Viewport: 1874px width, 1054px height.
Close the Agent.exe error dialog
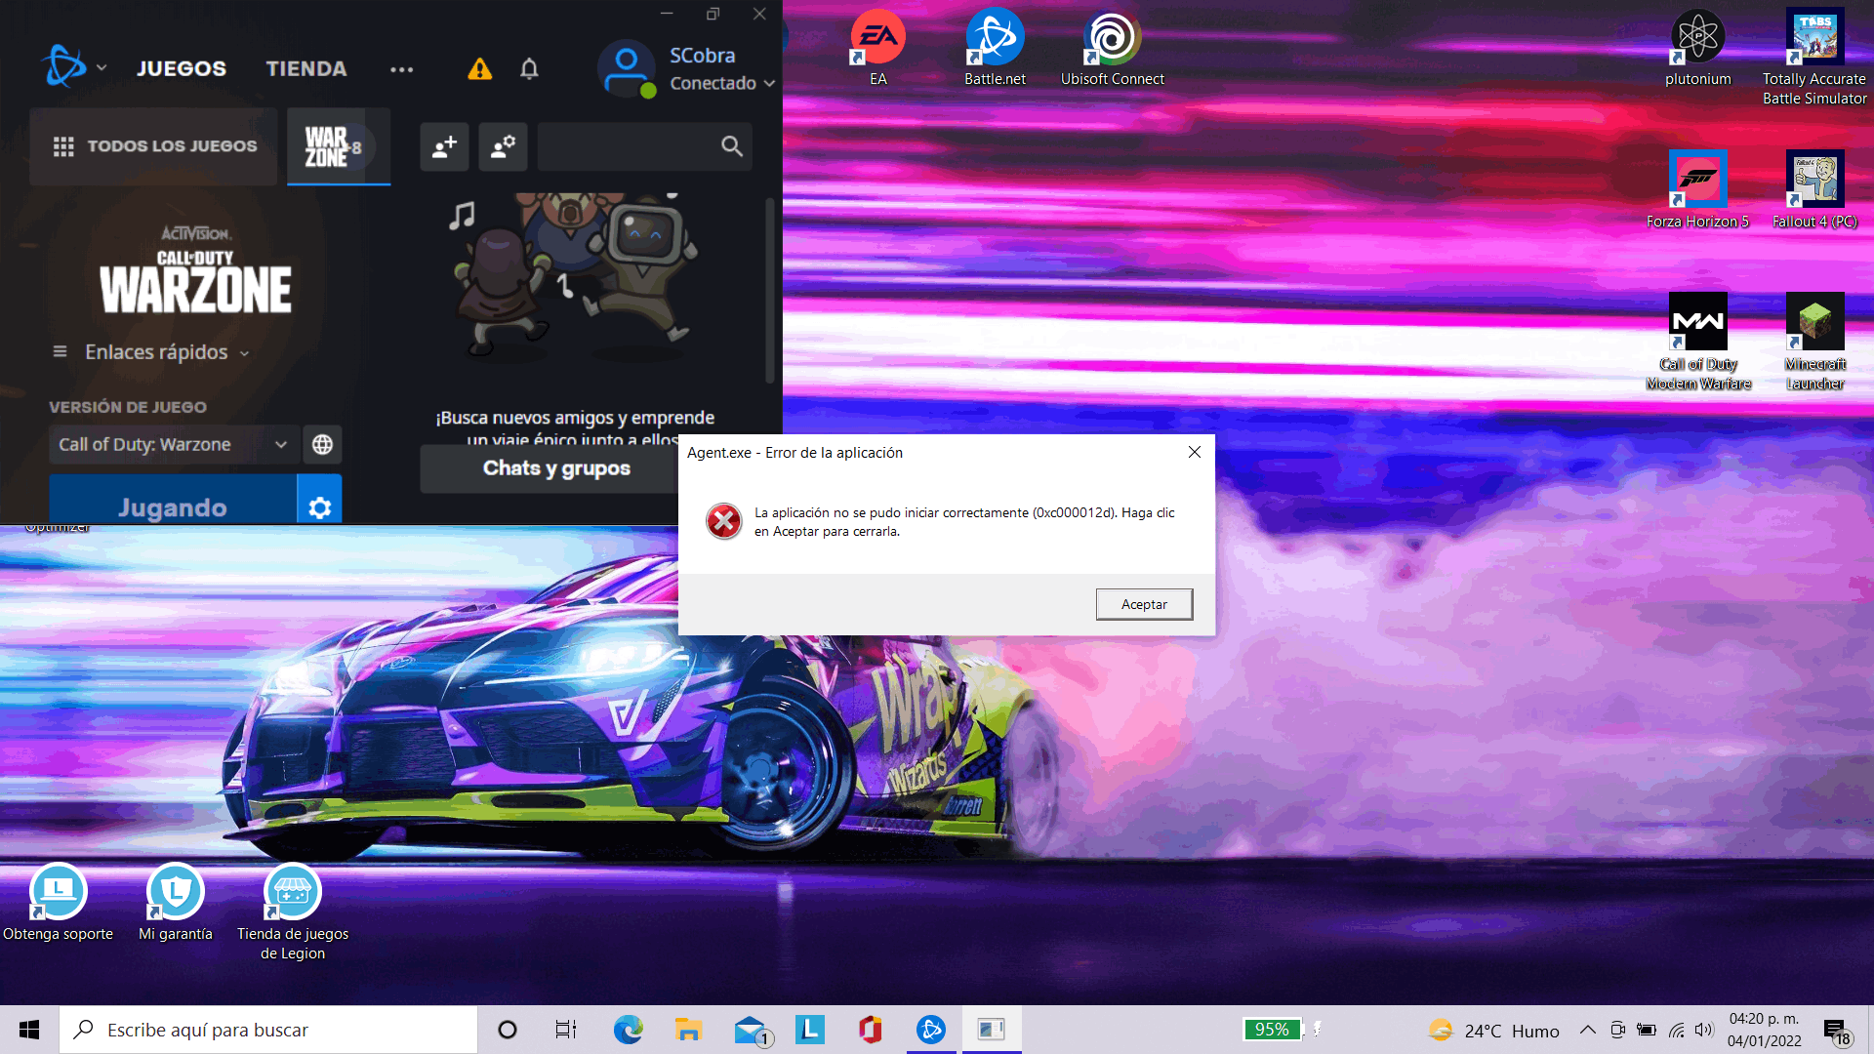pos(1194,452)
